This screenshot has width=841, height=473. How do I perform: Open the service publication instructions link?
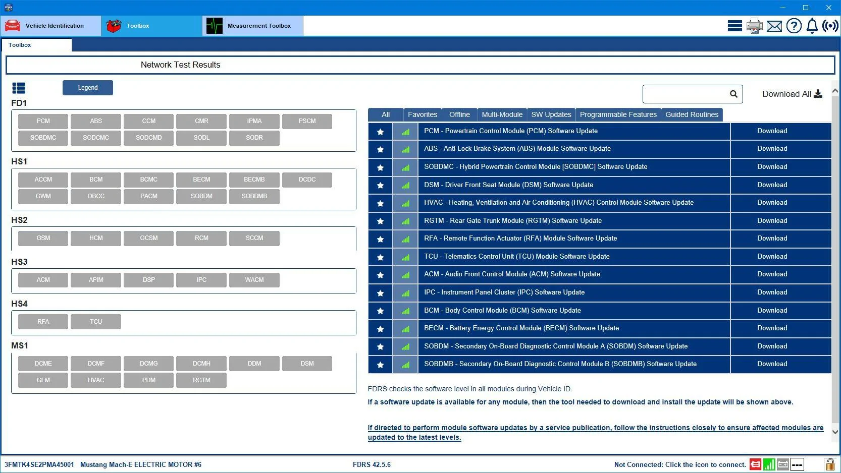pyautogui.click(x=595, y=433)
